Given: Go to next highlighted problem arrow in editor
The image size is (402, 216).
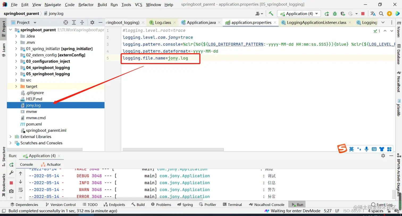Looking at the screenshot, I should (391, 31).
